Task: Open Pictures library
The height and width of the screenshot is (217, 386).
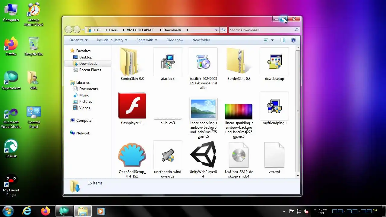Action: 85,102
